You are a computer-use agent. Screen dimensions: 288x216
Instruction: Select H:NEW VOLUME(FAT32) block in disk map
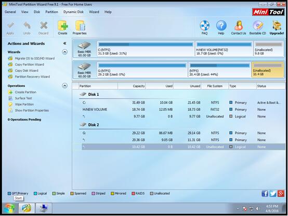pyautogui.click(x=224, y=49)
